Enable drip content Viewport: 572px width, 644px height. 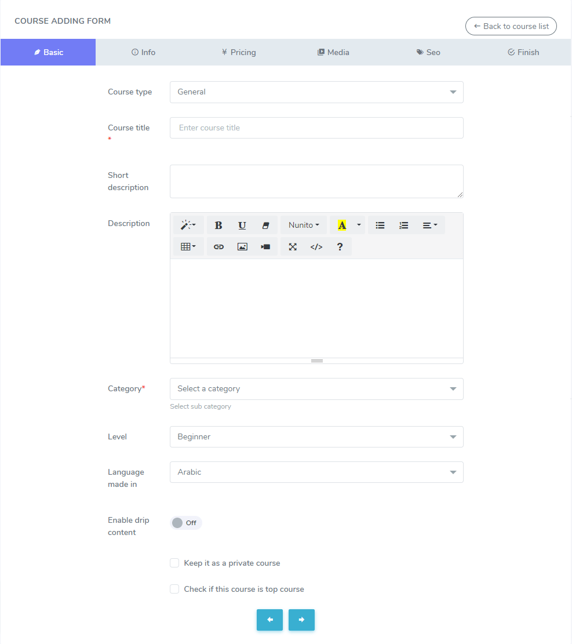(185, 522)
